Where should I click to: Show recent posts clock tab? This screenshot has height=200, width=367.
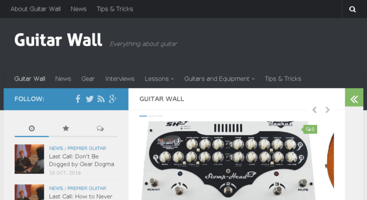[32, 128]
